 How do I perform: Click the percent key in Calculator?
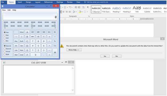tap(55, 41)
